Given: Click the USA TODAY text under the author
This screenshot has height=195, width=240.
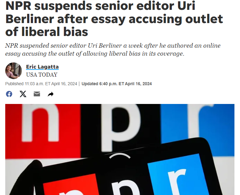Looking at the screenshot, I should [42, 75].
